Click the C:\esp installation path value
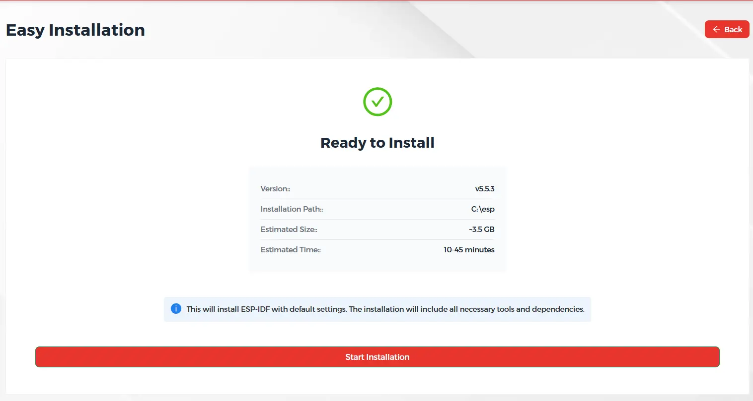753x401 pixels. point(482,209)
